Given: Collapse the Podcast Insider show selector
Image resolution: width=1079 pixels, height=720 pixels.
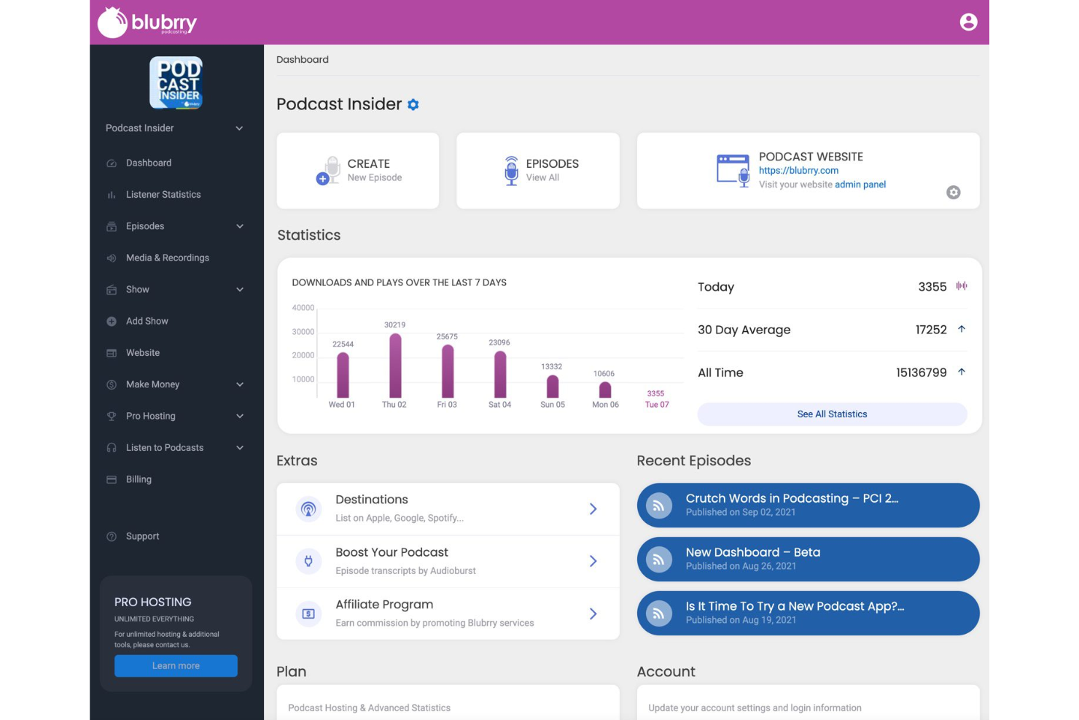Looking at the screenshot, I should [x=239, y=128].
